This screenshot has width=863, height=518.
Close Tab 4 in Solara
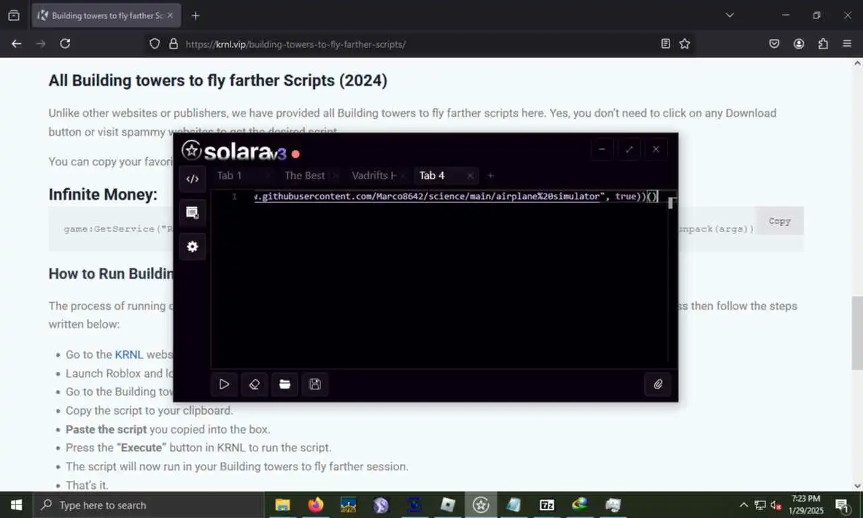tap(470, 175)
